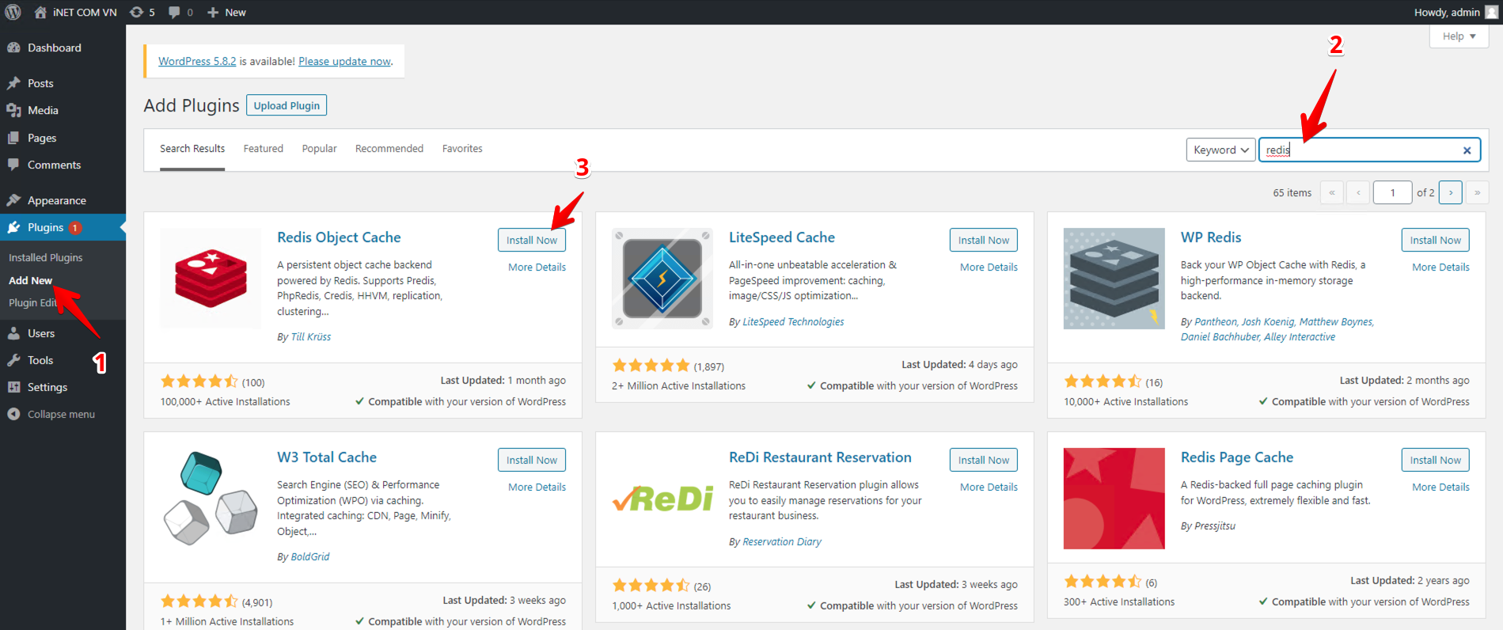Open More Details for Redis Page Cache

pyautogui.click(x=1441, y=488)
